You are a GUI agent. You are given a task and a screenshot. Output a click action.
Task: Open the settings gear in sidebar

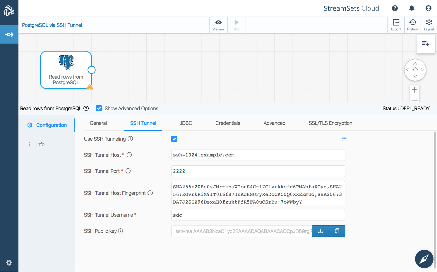(x=9, y=263)
